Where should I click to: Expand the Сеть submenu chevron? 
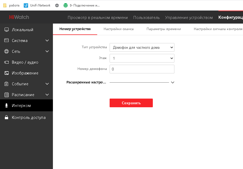click(47, 51)
